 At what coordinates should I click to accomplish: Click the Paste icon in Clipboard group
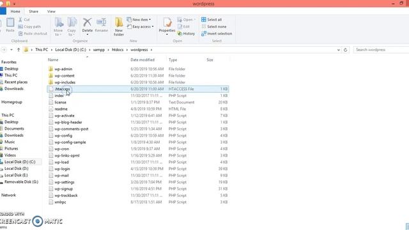click(10, 26)
